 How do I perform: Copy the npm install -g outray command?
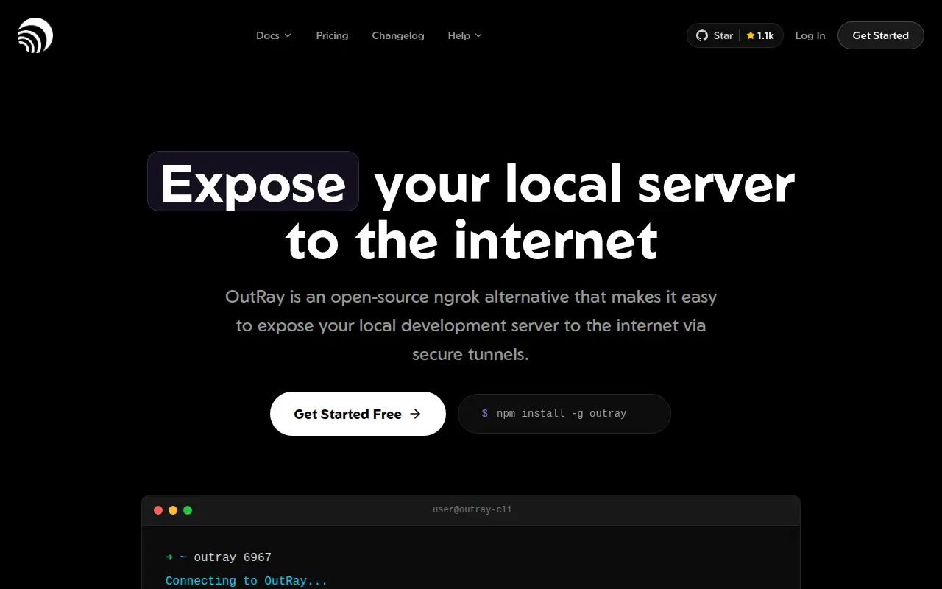[x=564, y=414]
